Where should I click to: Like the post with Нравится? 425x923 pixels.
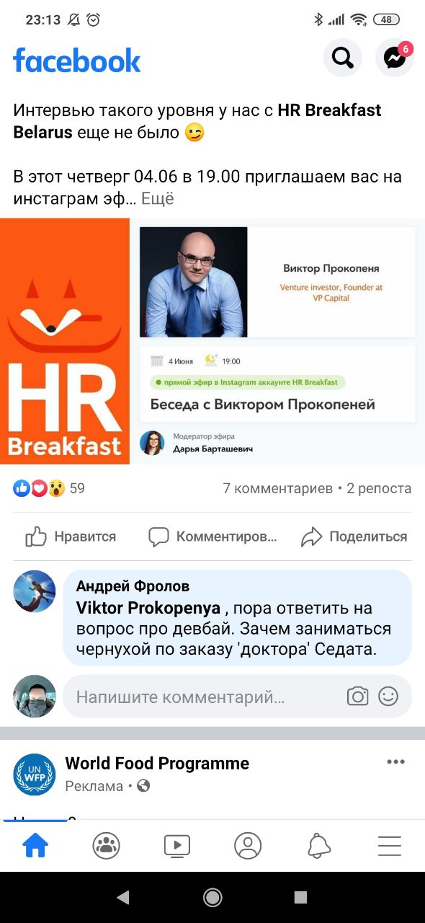point(71,536)
